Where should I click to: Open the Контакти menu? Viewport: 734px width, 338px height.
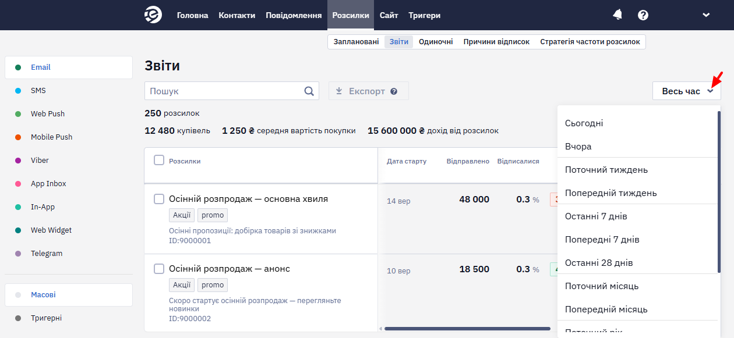pyautogui.click(x=237, y=15)
